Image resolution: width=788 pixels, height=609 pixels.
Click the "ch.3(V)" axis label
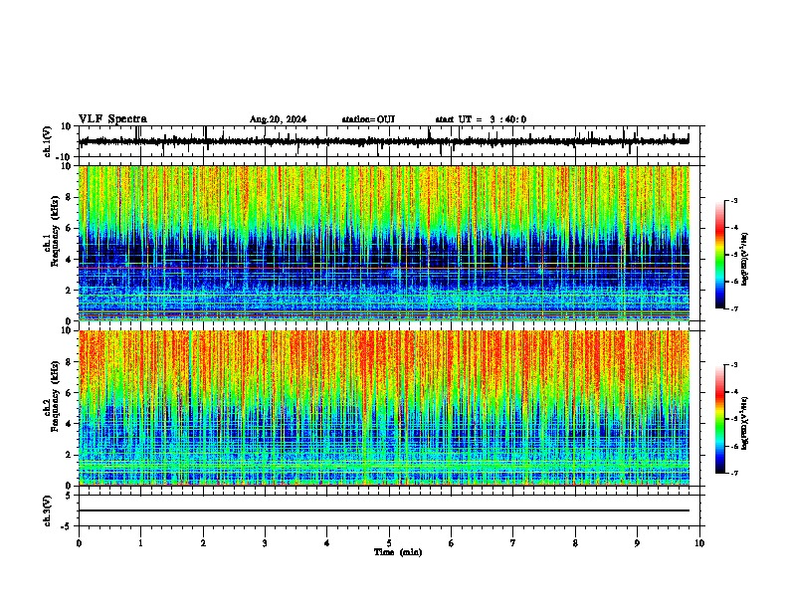(48, 511)
